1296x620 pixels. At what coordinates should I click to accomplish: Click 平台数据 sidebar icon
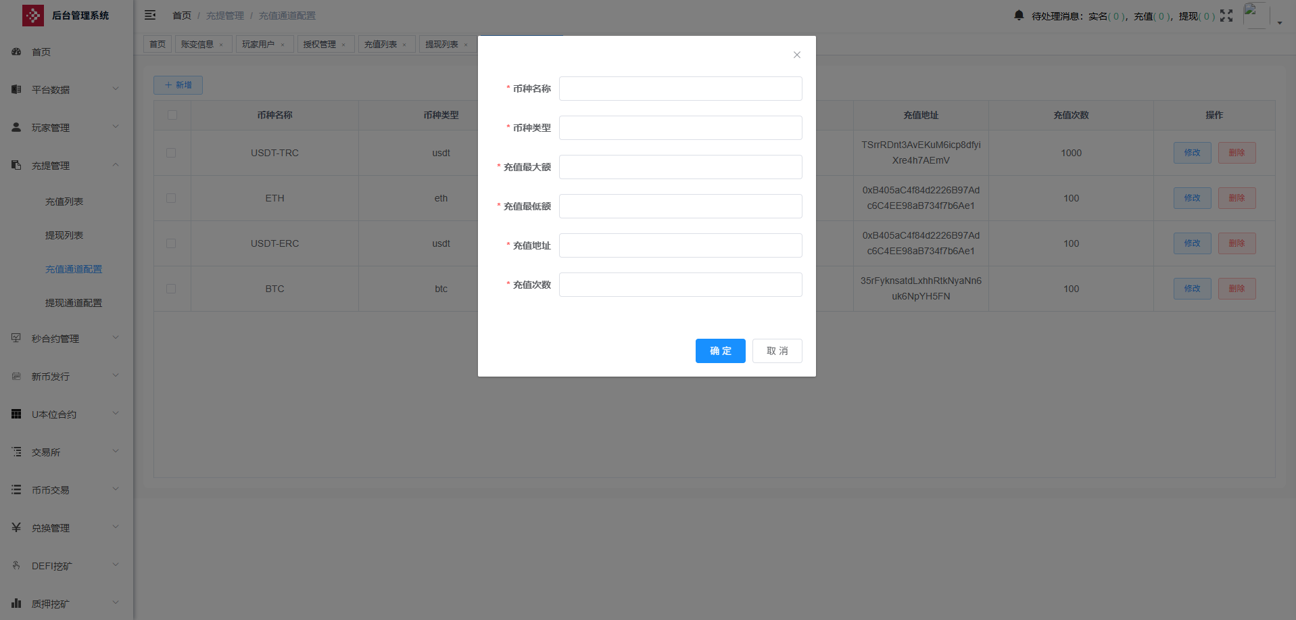coord(16,89)
